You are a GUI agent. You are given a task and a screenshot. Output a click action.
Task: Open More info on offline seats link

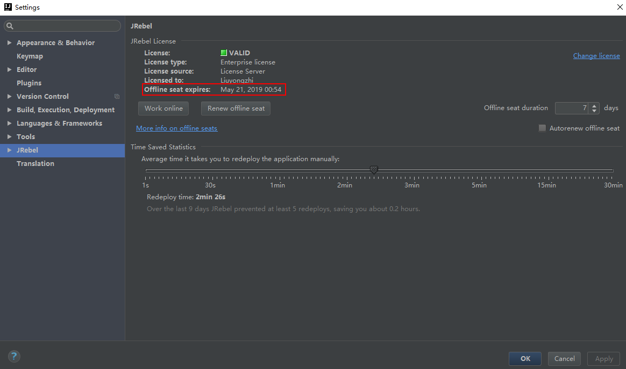pyautogui.click(x=176, y=128)
